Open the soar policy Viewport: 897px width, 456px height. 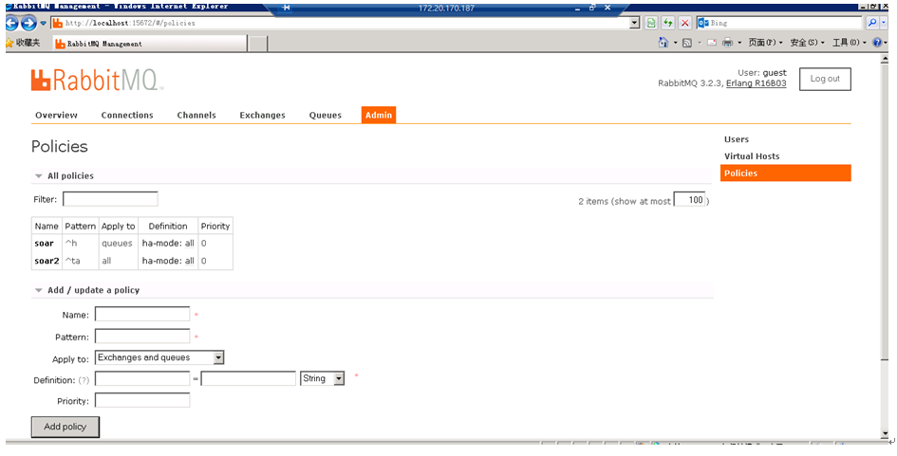(x=44, y=244)
